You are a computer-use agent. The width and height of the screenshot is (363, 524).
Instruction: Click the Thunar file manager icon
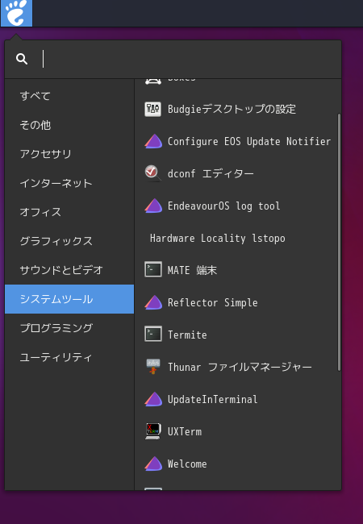[x=153, y=367]
